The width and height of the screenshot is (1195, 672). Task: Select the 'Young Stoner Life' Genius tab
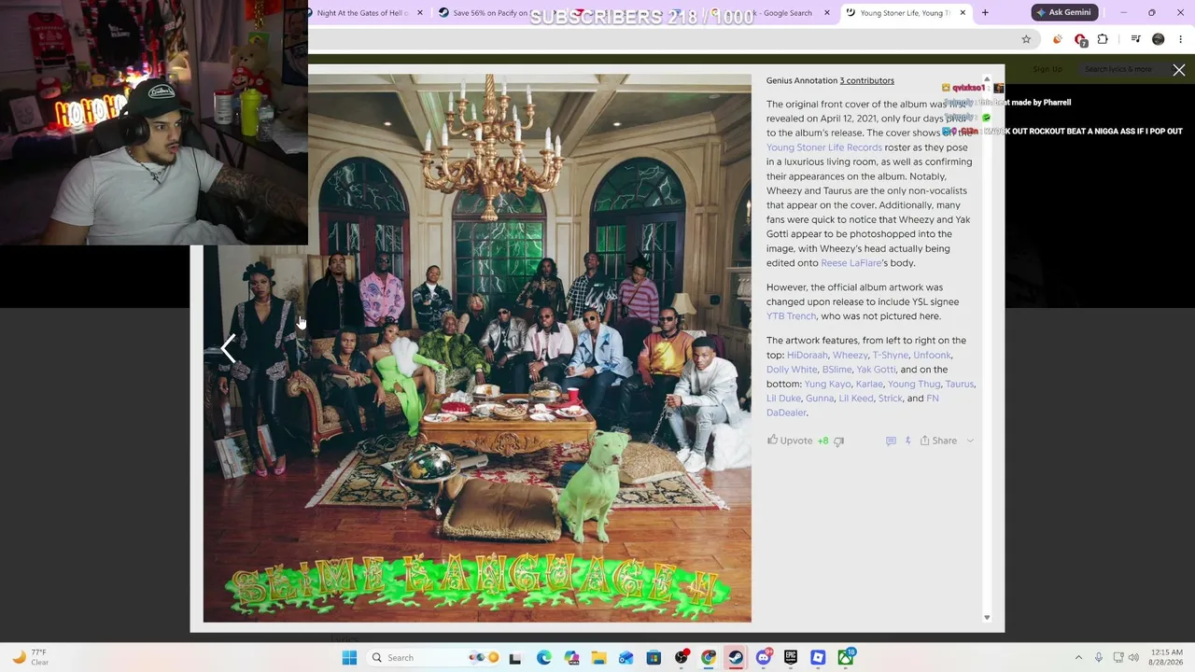click(x=904, y=13)
